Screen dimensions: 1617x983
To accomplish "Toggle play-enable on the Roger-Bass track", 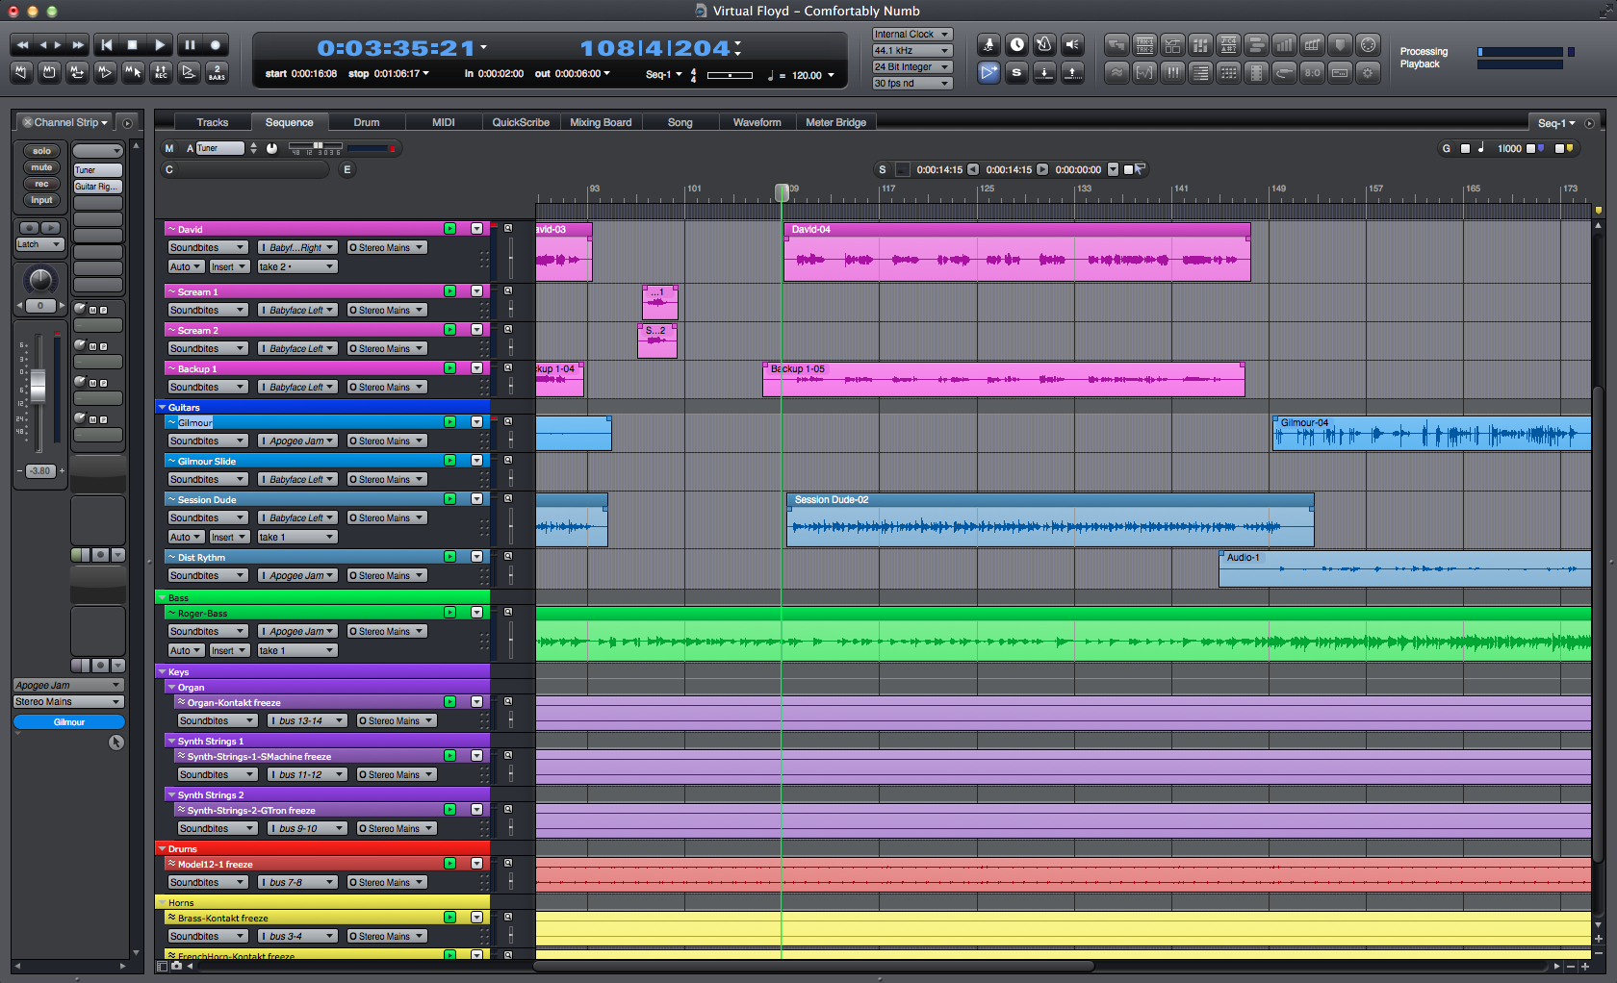I will click(449, 613).
